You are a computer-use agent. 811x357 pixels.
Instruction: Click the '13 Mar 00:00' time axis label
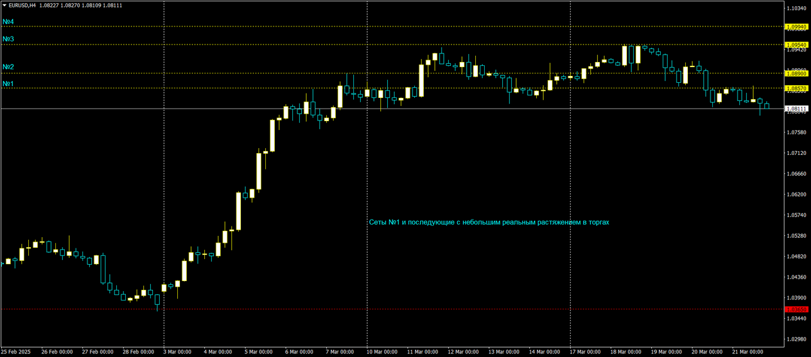pos(504,352)
